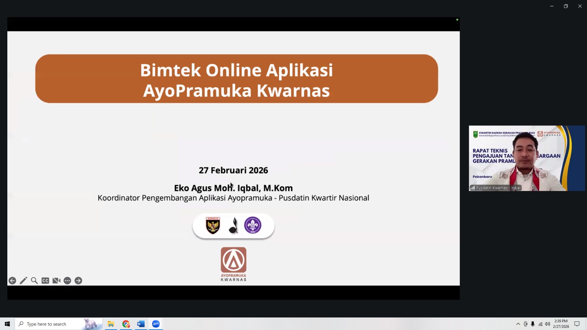Click the magnifier zoom icon on slide
This screenshot has width=587, height=330.
click(x=34, y=280)
